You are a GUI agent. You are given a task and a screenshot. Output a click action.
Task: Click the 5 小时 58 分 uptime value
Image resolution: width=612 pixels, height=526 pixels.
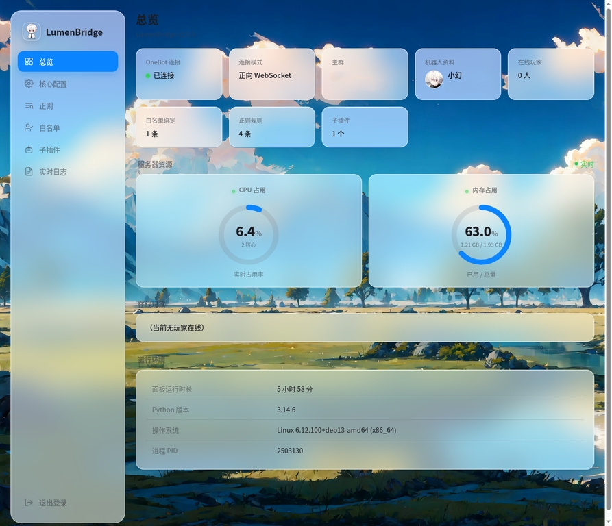pyautogui.click(x=295, y=389)
